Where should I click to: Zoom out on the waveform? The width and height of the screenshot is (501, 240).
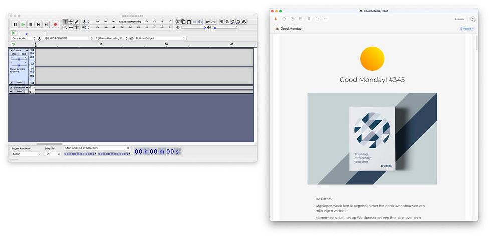point(227,22)
